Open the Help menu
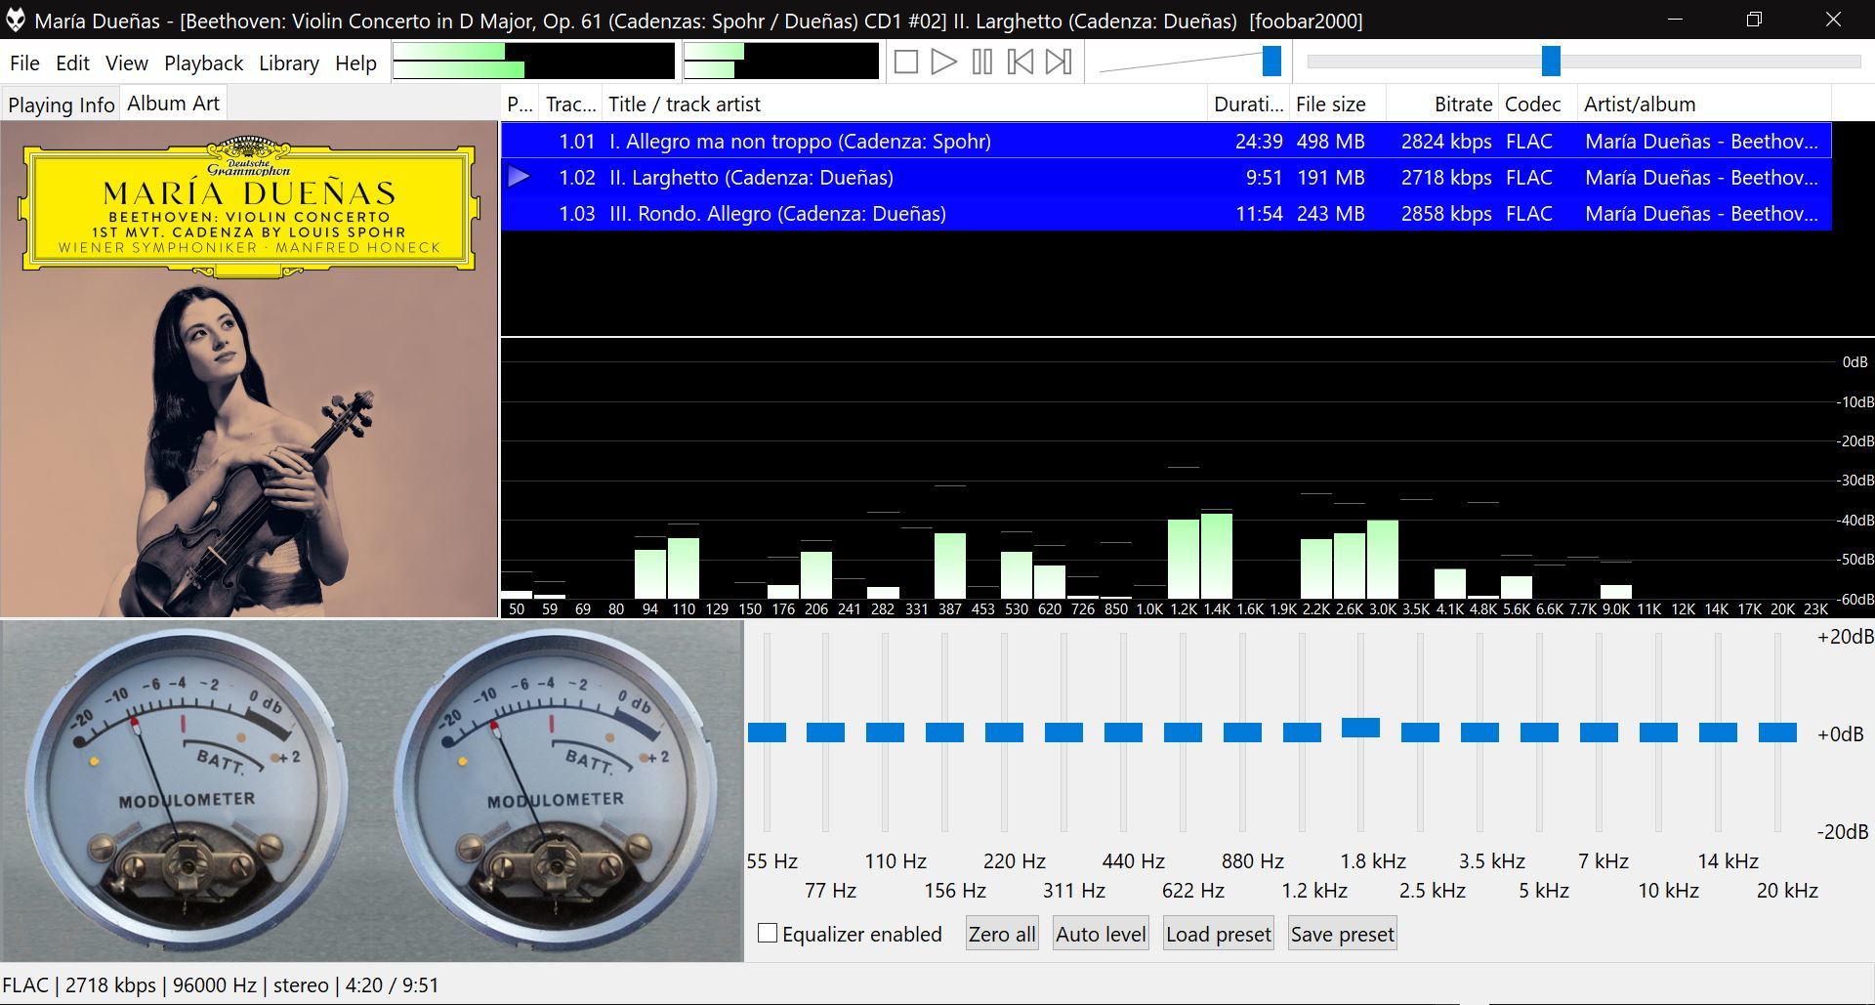The image size is (1875, 1005). coord(355,63)
